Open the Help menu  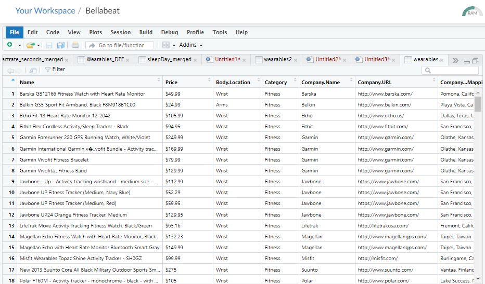[x=241, y=32]
